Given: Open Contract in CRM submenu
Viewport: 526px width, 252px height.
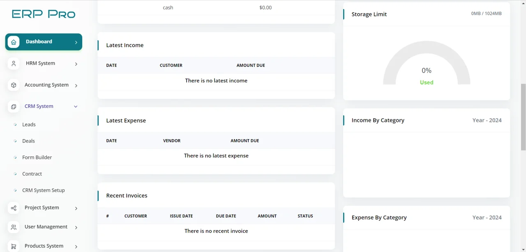Looking at the screenshot, I should pyautogui.click(x=32, y=174).
